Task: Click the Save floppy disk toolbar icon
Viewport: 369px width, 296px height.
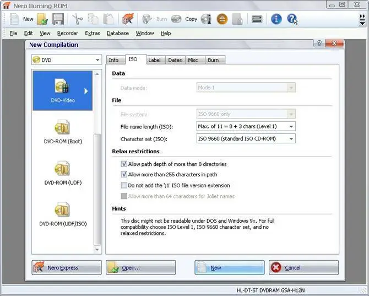Action: 58,19
